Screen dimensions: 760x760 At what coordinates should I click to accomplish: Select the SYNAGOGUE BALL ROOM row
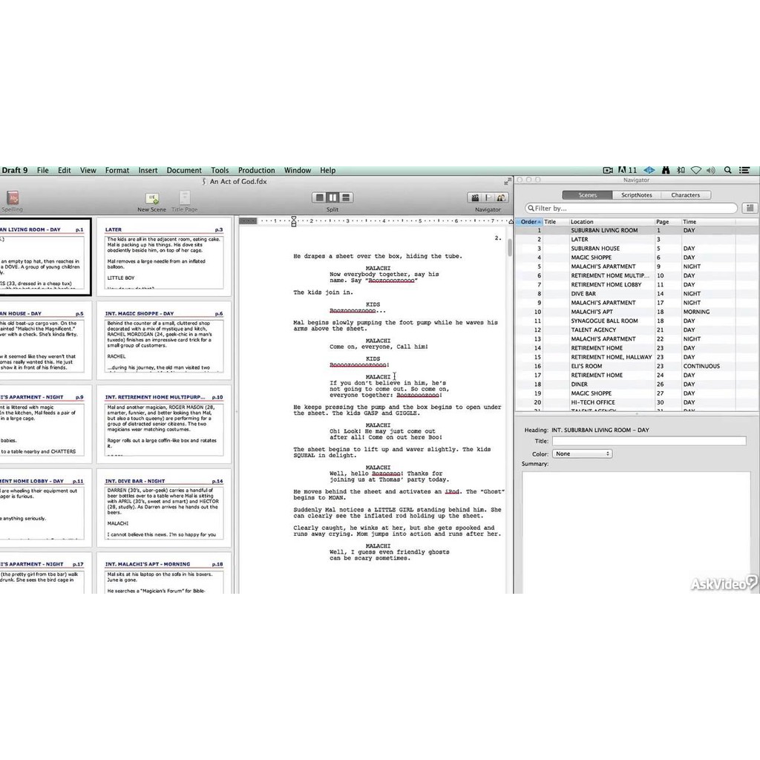636,321
